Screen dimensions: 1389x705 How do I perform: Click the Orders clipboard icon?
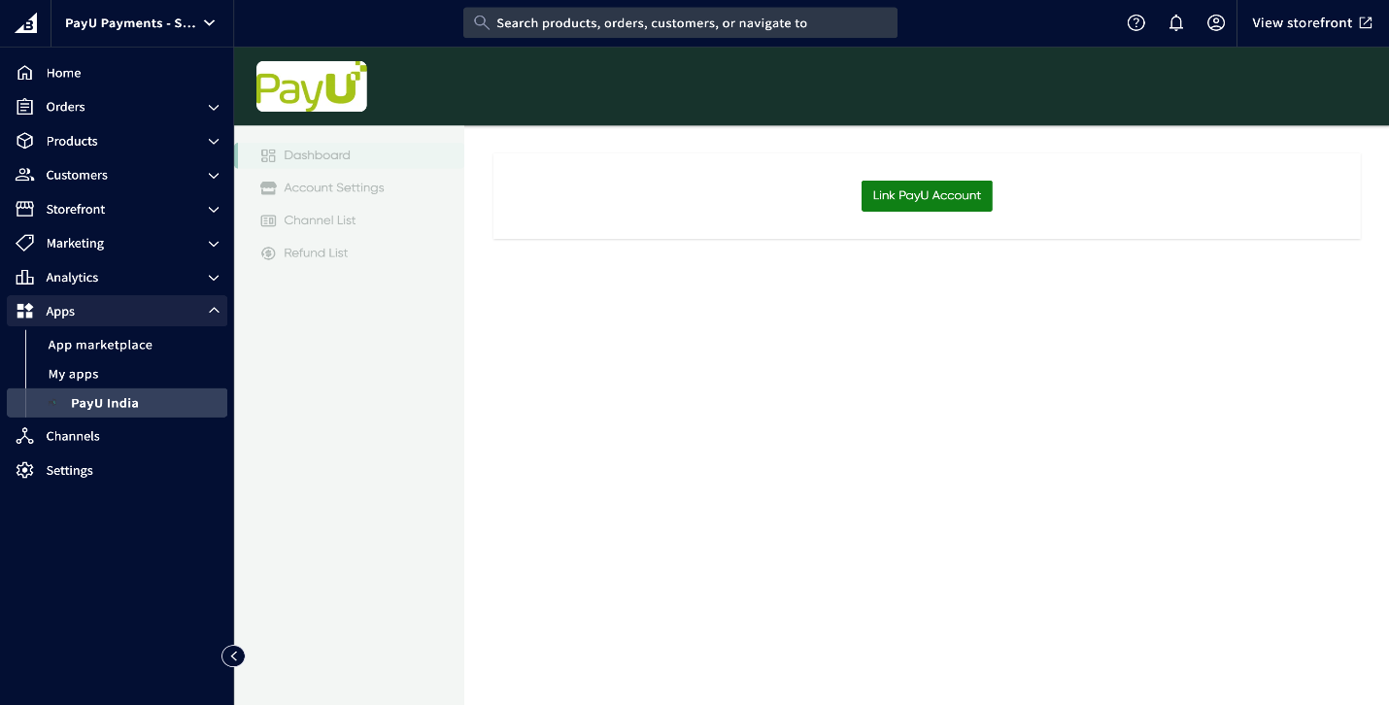[25, 107]
